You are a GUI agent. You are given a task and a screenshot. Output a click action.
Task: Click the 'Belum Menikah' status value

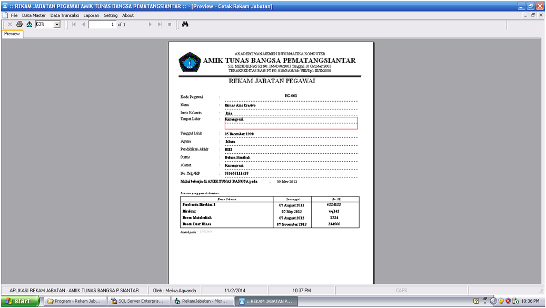tap(237, 157)
